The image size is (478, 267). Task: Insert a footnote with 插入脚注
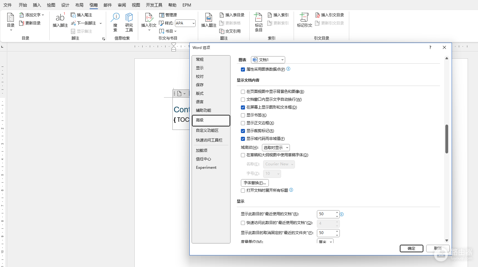click(60, 20)
